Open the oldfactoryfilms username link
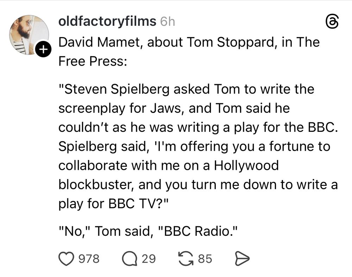Screen dimensions: 352x277 point(107,21)
